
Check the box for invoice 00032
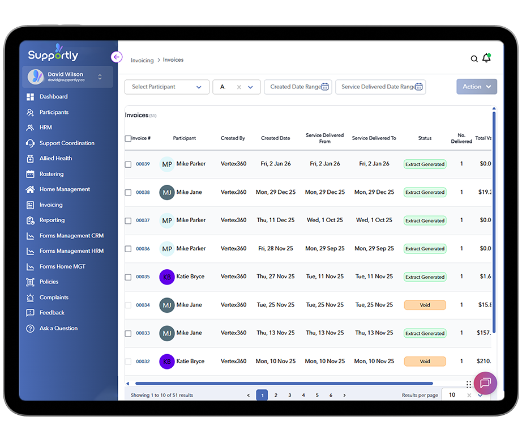(x=128, y=362)
